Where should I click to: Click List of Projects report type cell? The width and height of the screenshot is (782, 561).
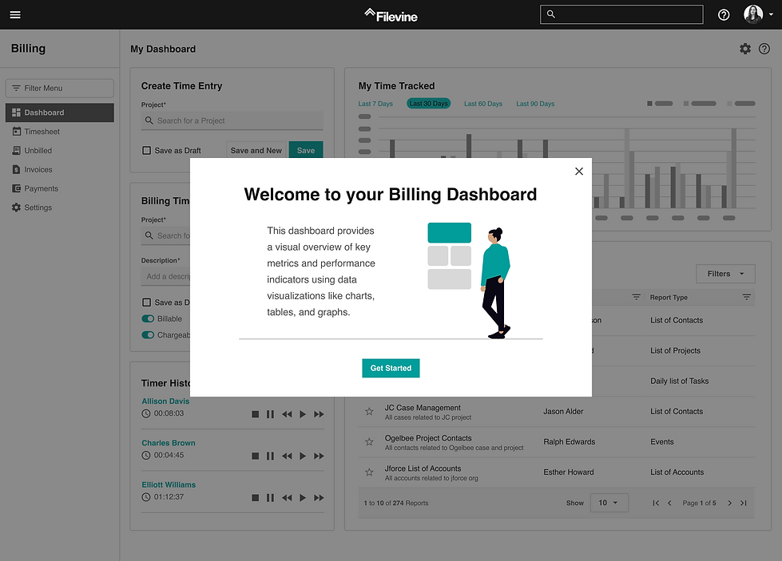675,351
